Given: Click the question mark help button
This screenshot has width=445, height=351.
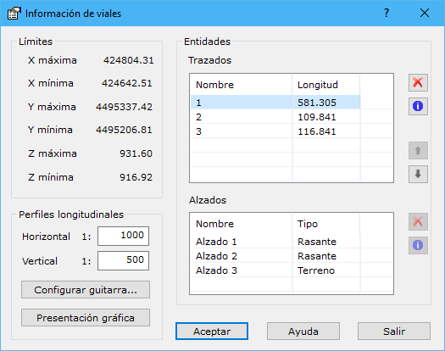Looking at the screenshot, I should [x=387, y=13].
